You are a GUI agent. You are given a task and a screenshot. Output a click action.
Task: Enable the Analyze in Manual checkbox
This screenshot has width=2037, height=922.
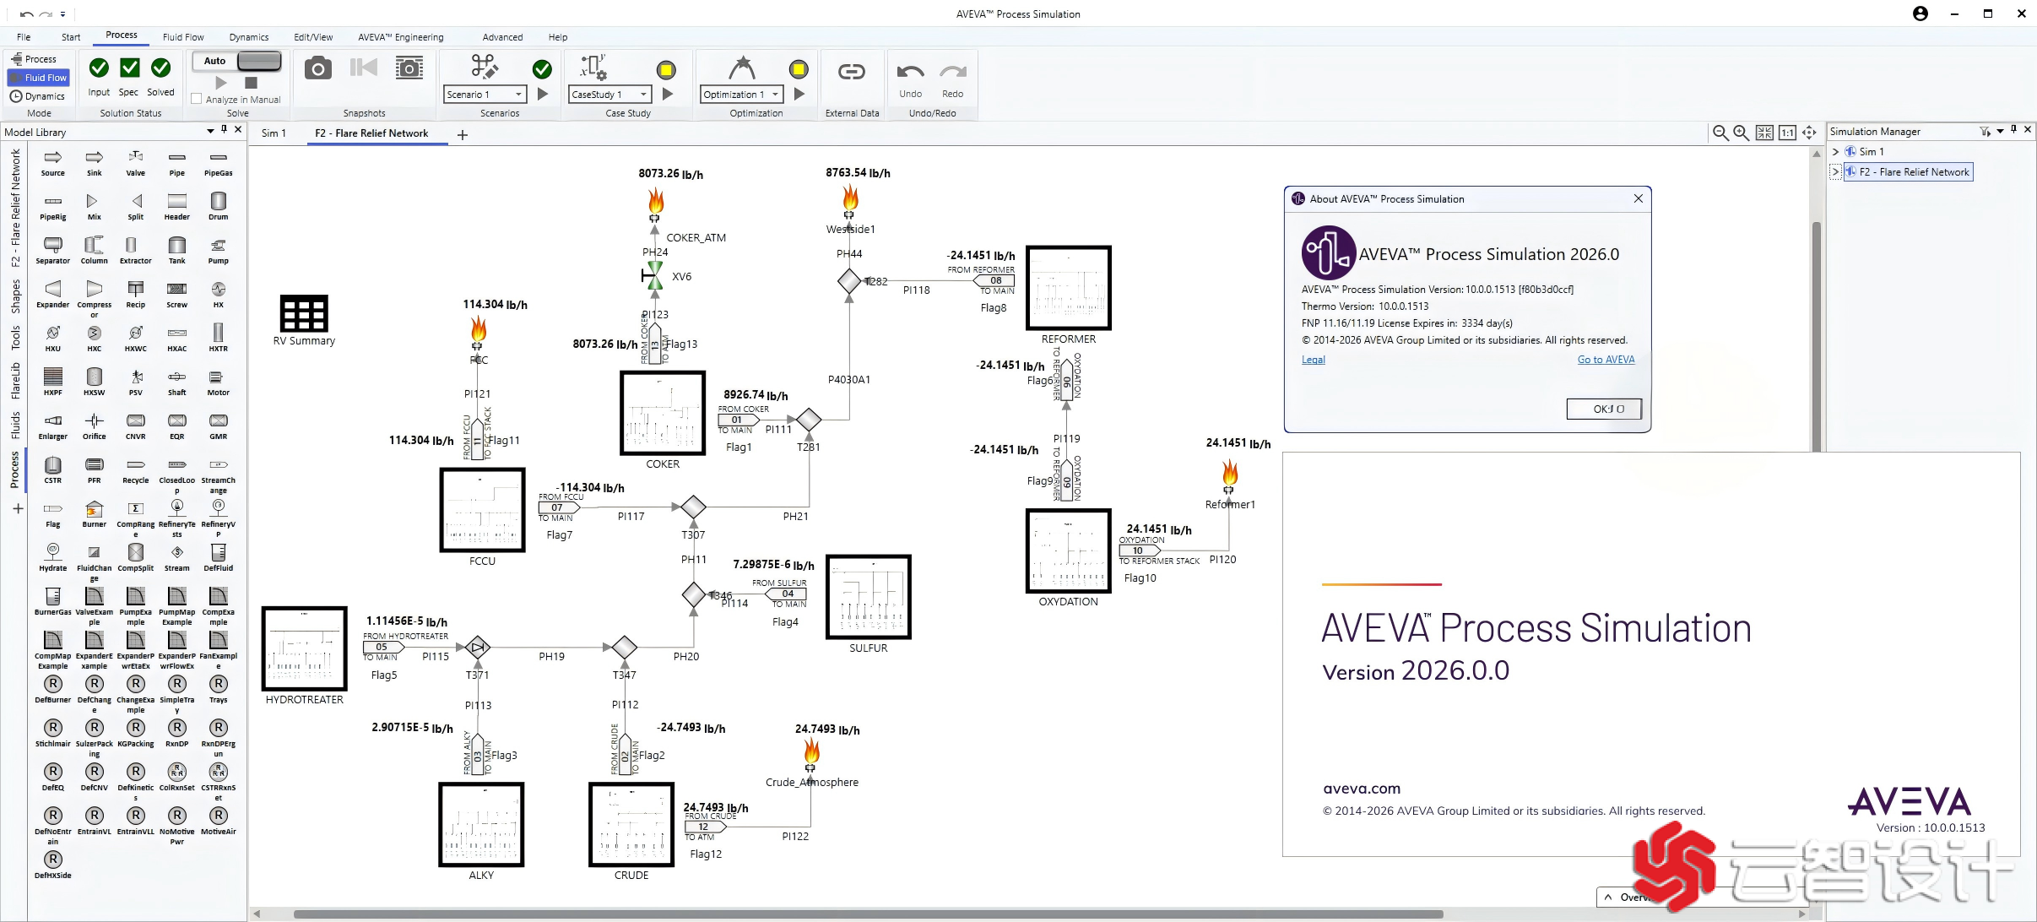[x=197, y=99]
